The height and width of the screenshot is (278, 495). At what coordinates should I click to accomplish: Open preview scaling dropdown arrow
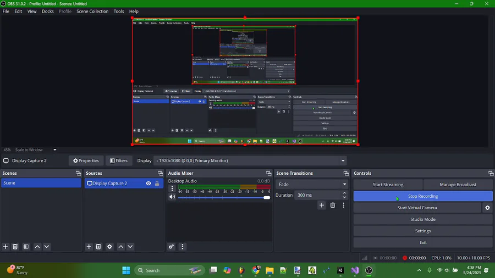[54, 150]
